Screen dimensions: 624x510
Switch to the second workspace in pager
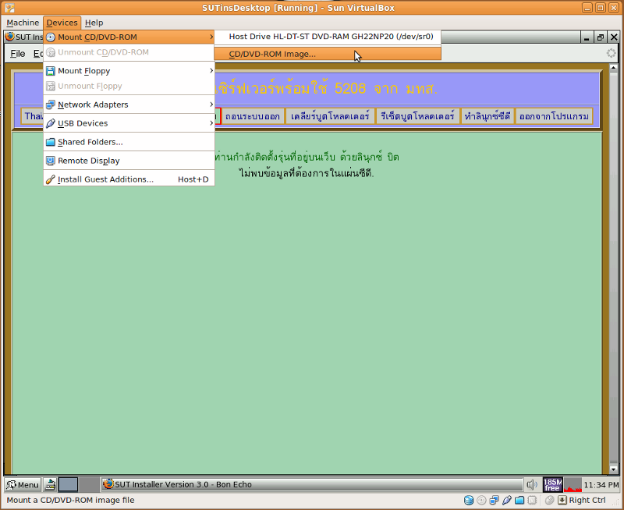[89, 484]
